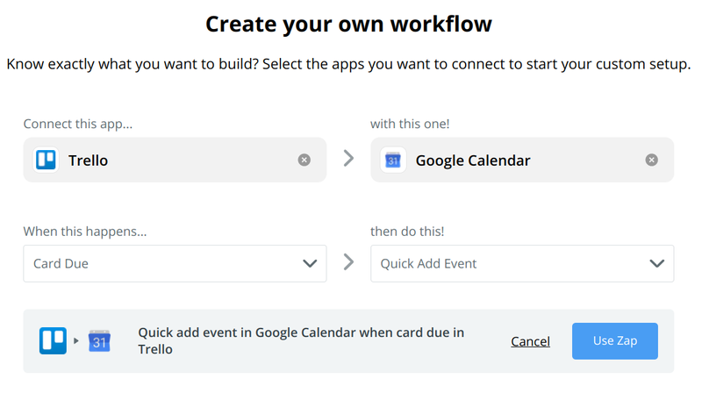Click the Cancel link
Viewport: 702px width, 393px height.
pyautogui.click(x=531, y=341)
